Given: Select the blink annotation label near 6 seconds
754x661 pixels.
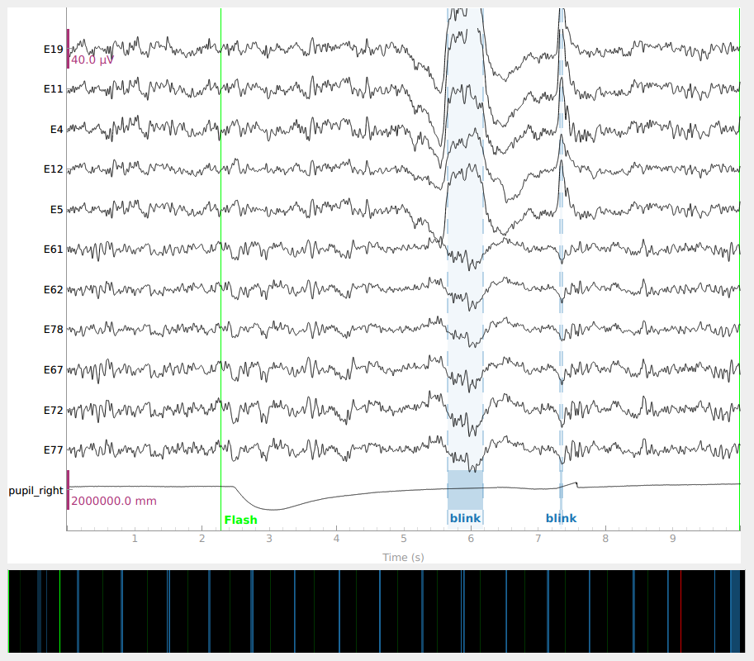Looking at the screenshot, I should tap(465, 518).
